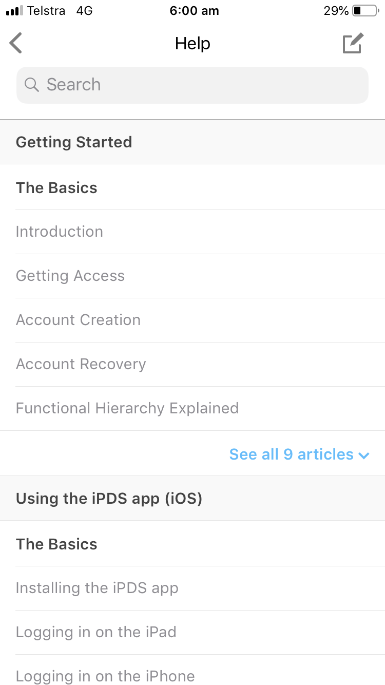Open the compose message icon
The image size is (385, 685).
pos(353,43)
